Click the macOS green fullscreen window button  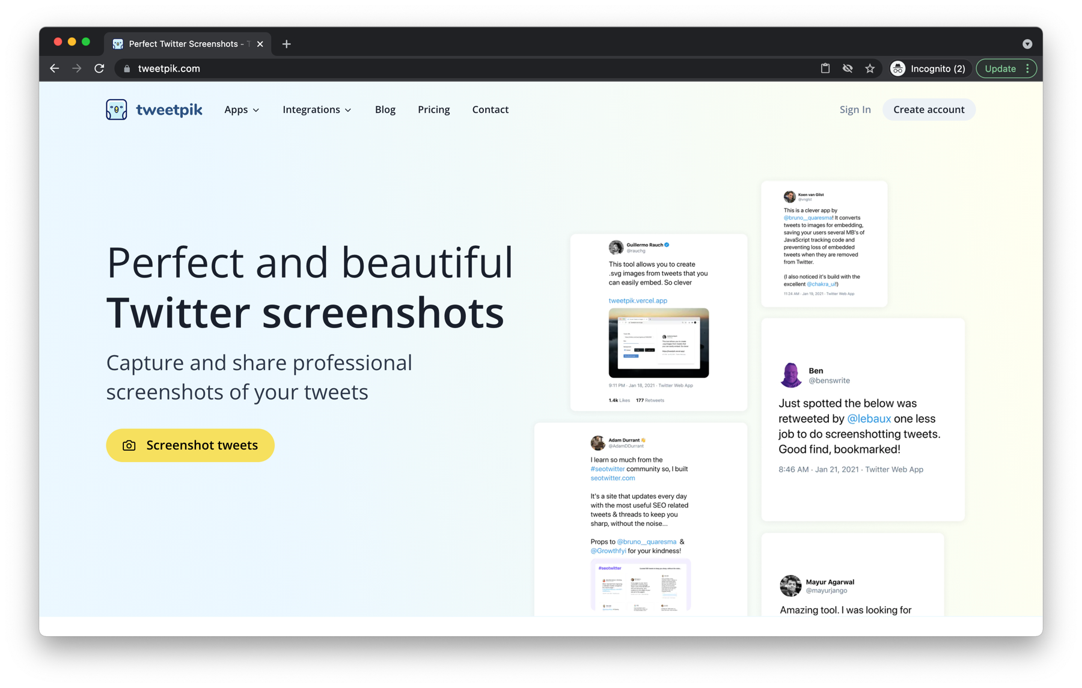click(87, 41)
